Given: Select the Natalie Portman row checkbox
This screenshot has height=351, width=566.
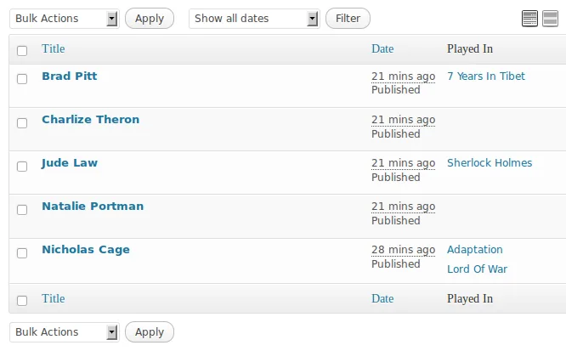Looking at the screenshot, I should pyautogui.click(x=22, y=209).
